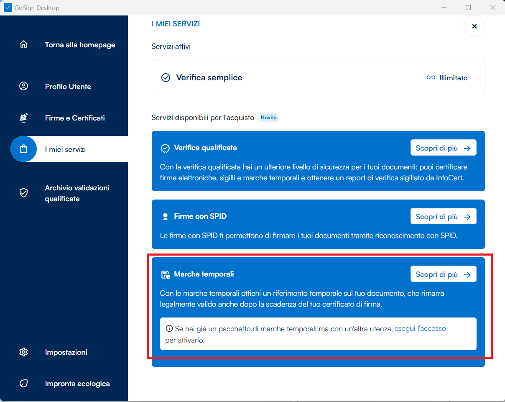505x402 pixels.
Task: Close the I miei servizi panel
Action: click(474, 26)
